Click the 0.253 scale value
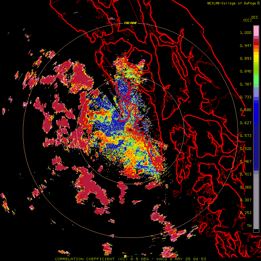Viewport: 261px width, 261px height. coord(246,213)
